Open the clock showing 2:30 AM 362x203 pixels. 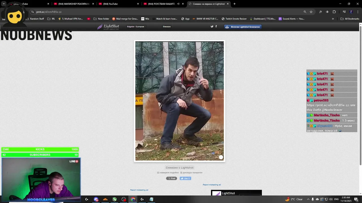coord(346,199)
